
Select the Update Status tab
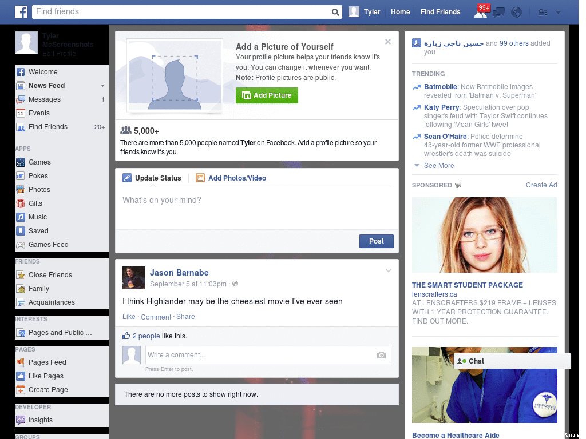152,178
